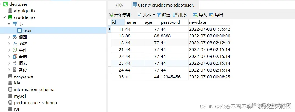Expand the 函数 functions node
Screen dimensions: 295x112
tap(9, 44)
